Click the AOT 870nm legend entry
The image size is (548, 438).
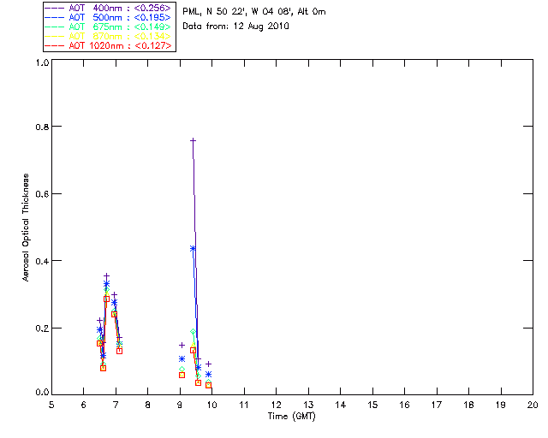click(108, 36)
